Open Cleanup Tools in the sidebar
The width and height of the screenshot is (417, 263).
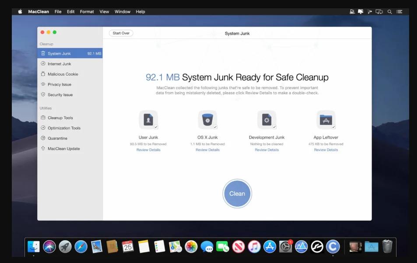coord(70,118)
